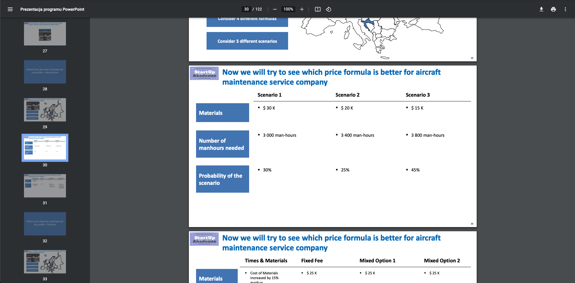Click the fit to page icon
The height and width of the screenshot is (283, 575).
(x=318, y=9)
